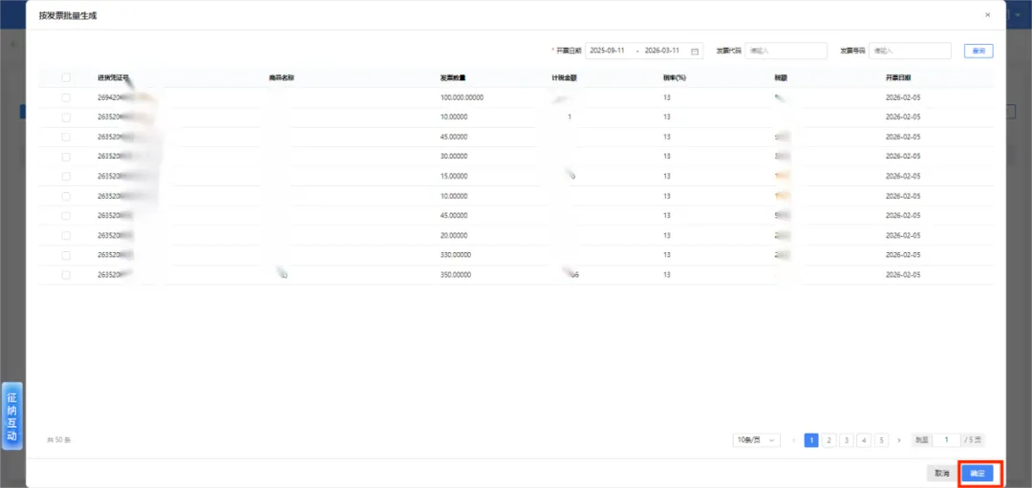The image size is (1032, 488).
Task: Check the row with quantity 100,000.00000
Action: pos(66,97)
